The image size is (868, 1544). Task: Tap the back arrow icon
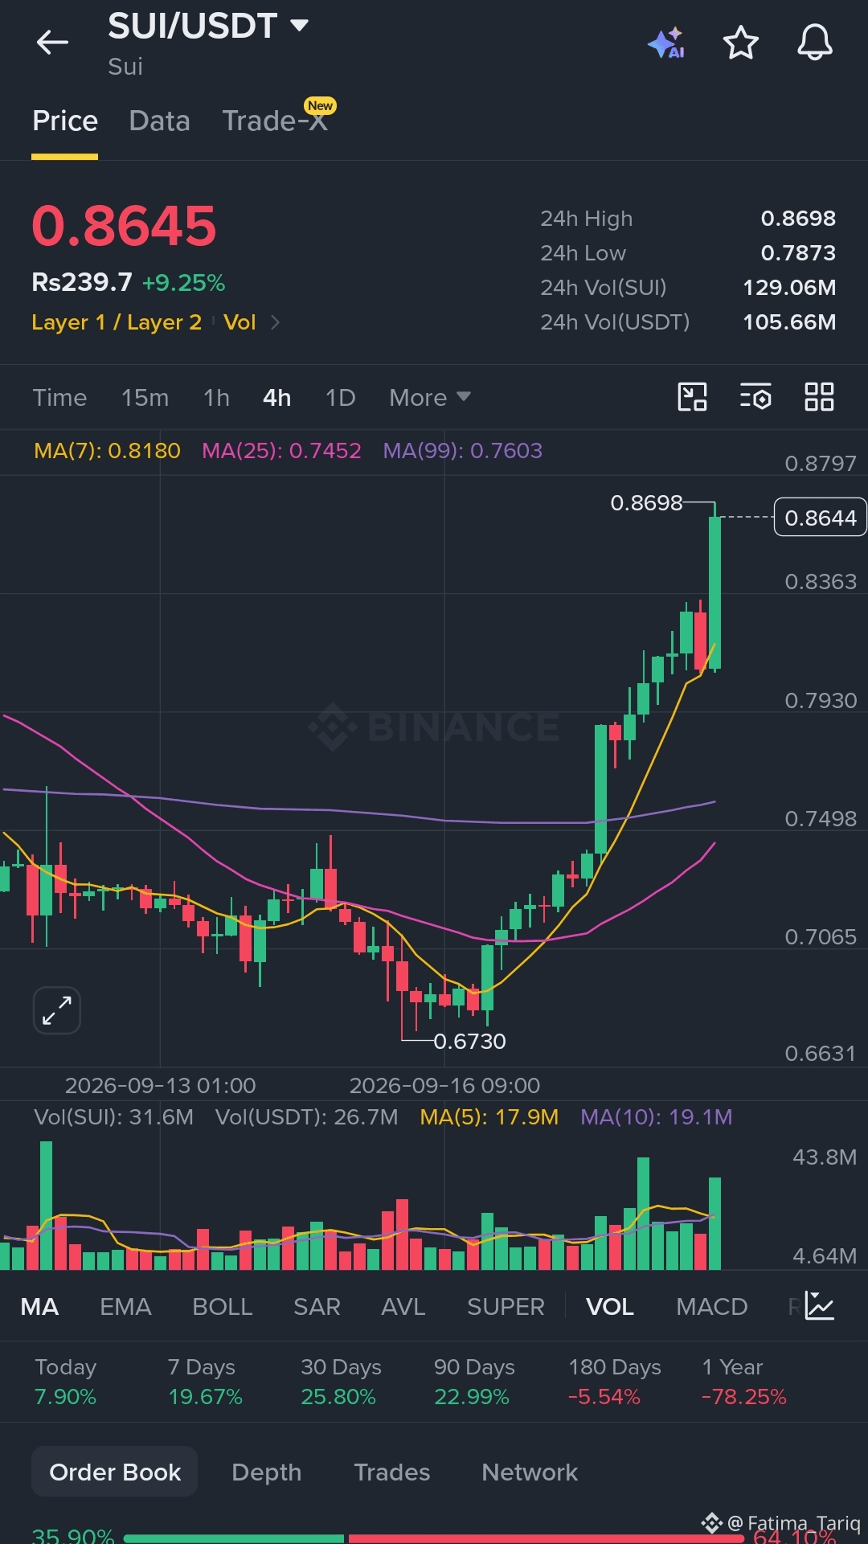click(52, 43)
